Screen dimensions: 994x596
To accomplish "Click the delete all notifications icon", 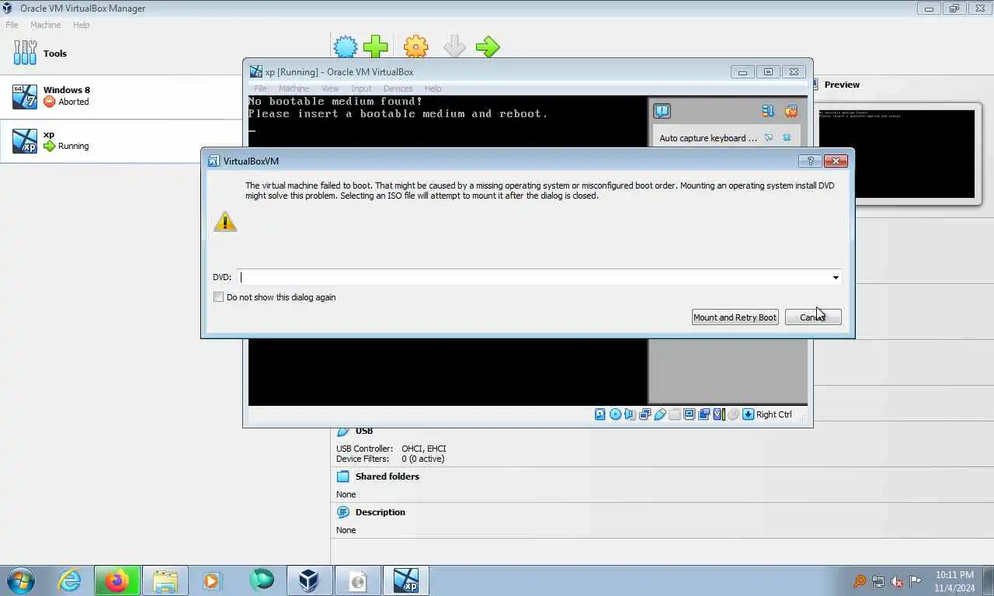I will coord(791,111).
